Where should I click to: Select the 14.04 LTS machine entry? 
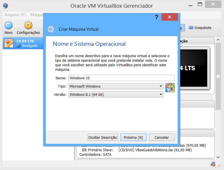coord(23,43)
